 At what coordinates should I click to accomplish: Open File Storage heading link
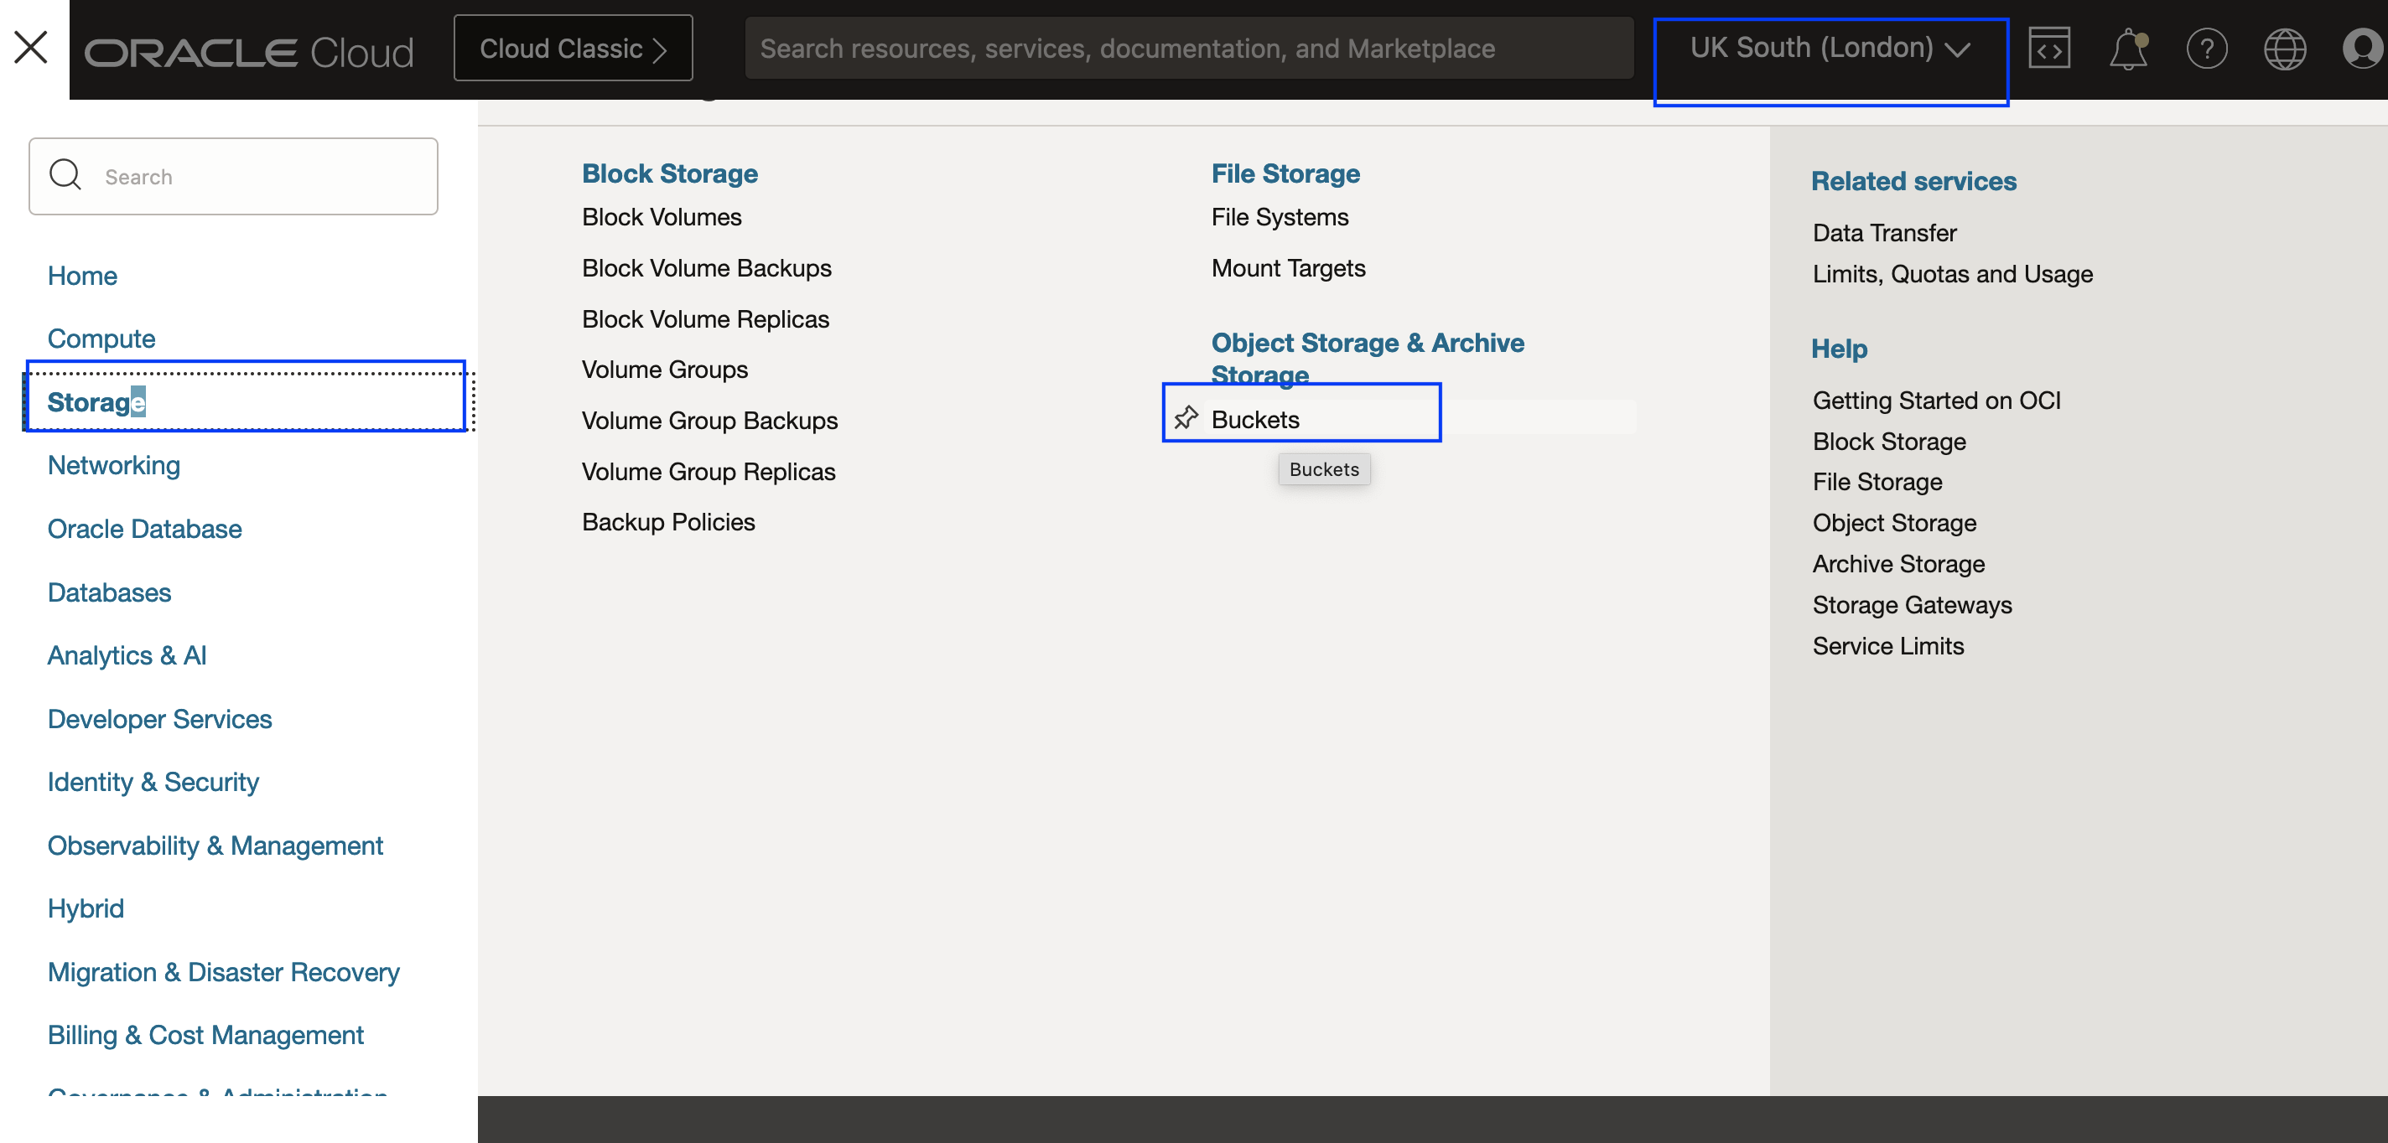point(1285,173)
